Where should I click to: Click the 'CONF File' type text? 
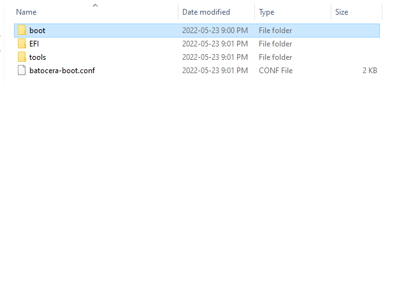tap(276, 71)
